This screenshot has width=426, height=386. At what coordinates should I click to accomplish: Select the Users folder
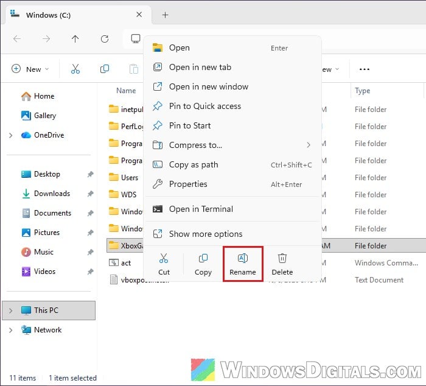pyautogui.click(x=124, y=178)
